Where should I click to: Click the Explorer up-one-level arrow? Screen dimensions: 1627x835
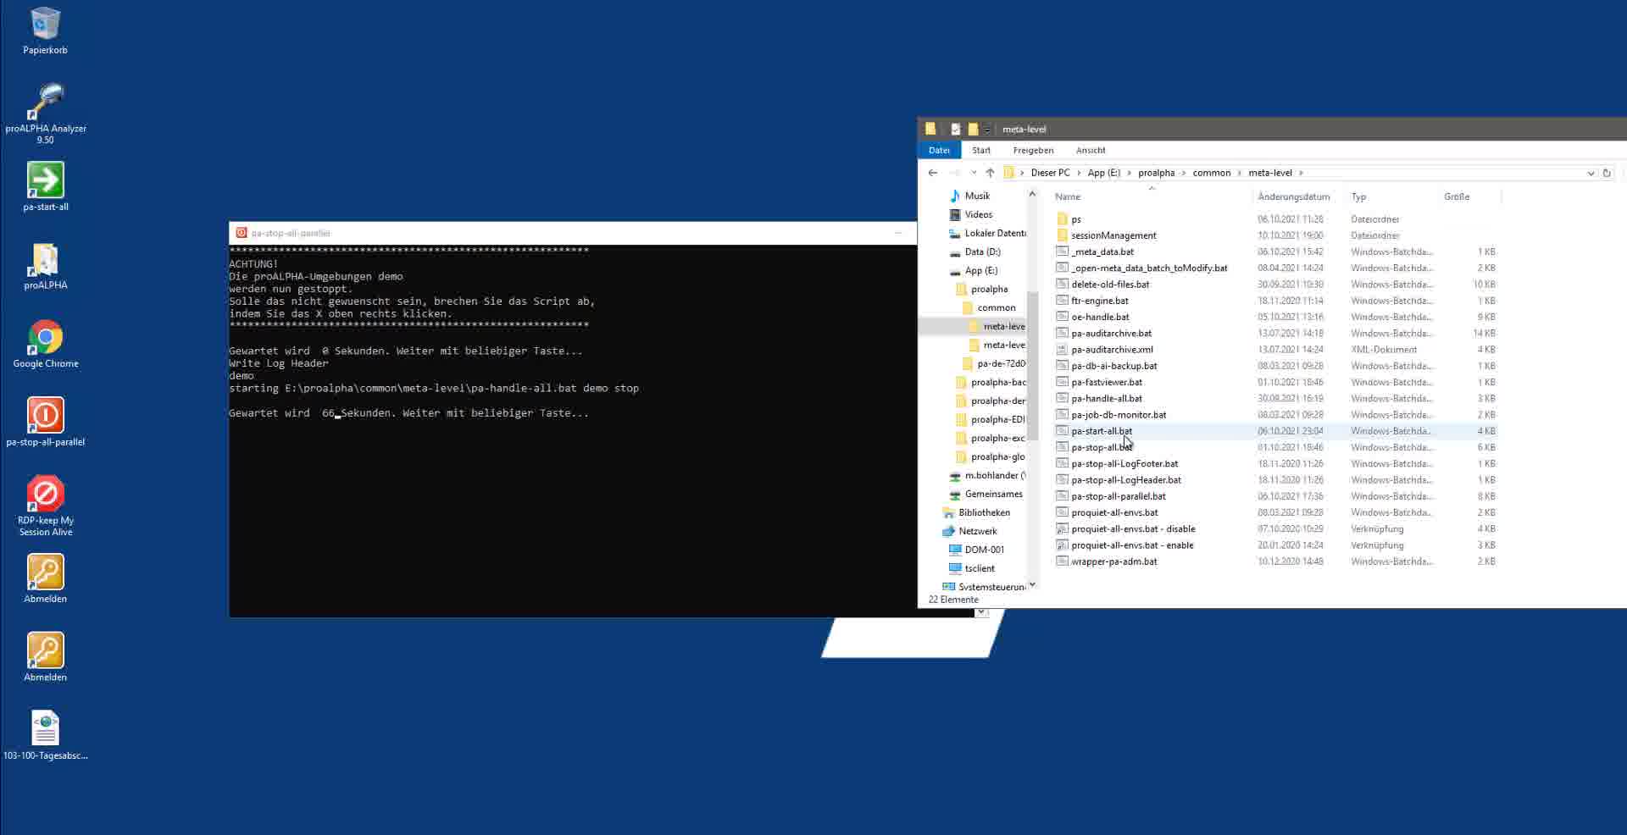click(x=990, y=173)
